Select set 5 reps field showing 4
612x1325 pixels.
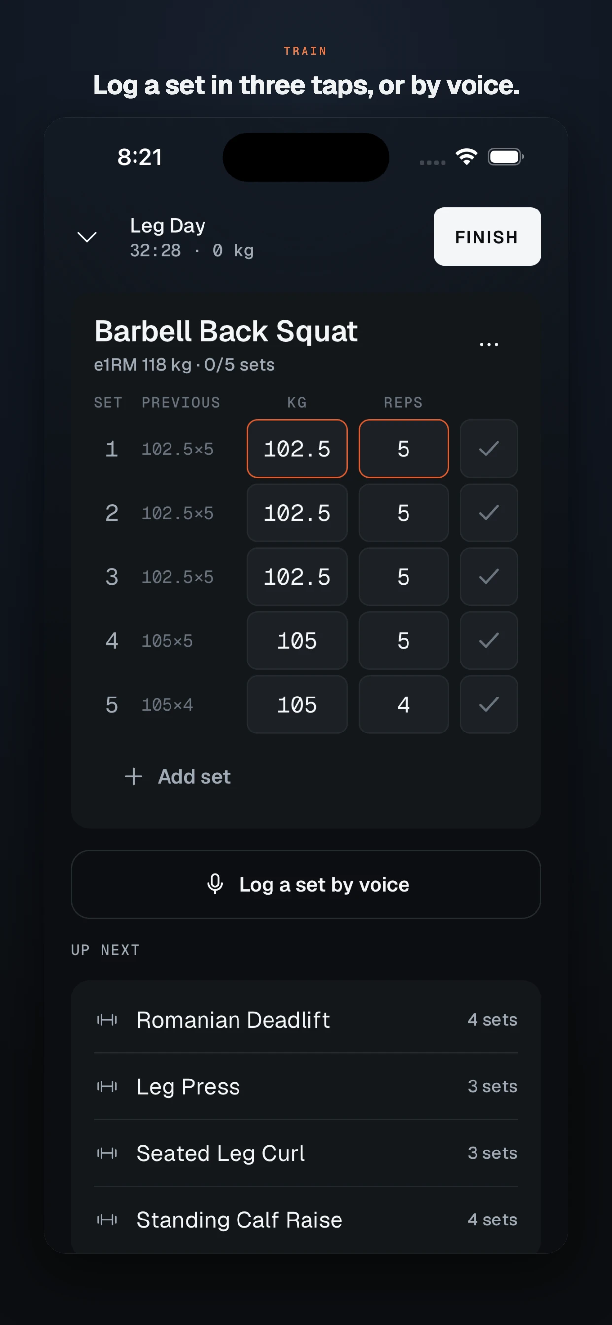pyautogui.click(x=404, y=705)
